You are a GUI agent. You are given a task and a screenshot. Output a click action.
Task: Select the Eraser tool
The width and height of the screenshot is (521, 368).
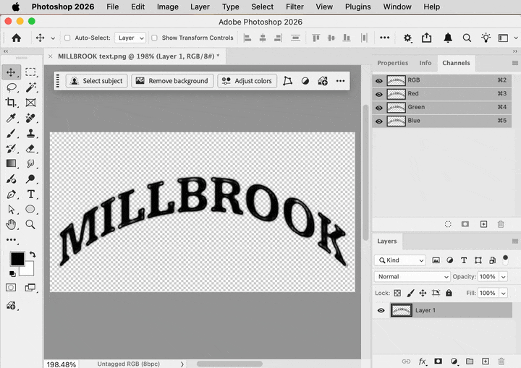click(x=30, y=148)
